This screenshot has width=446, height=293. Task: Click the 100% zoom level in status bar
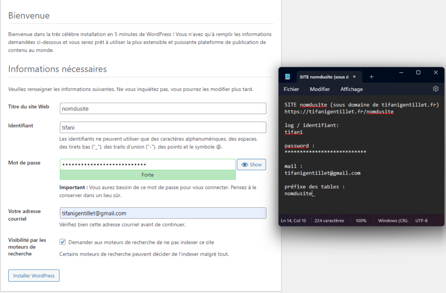pos(361,221)
